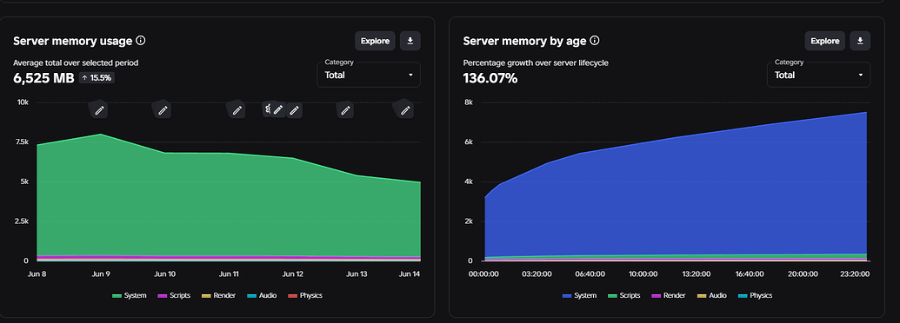Toggle cyan Physics legend in memory by age chart
The width and height of the screenshot is (900, 323).
point(755,295)
